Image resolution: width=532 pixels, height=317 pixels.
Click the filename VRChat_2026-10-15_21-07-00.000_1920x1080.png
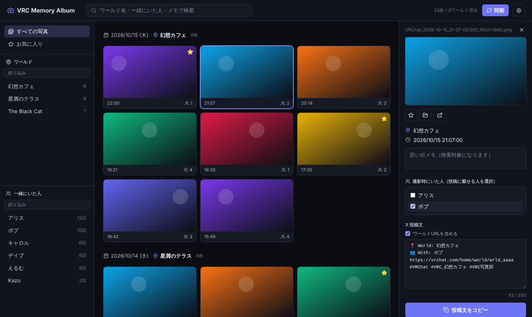pyautogui.click(x=458, y=30)
